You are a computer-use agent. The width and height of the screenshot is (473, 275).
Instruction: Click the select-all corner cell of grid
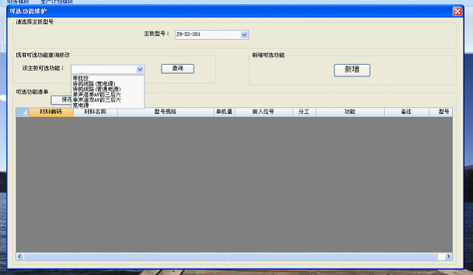coord(22,113)
